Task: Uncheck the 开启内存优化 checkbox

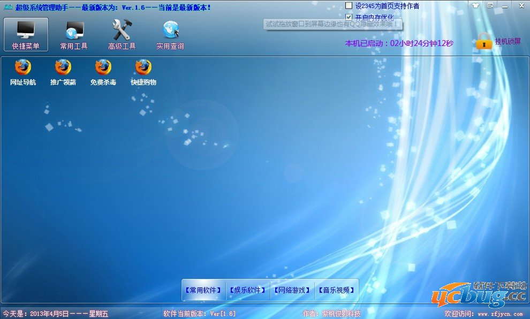Action: (x=349, y=17)
